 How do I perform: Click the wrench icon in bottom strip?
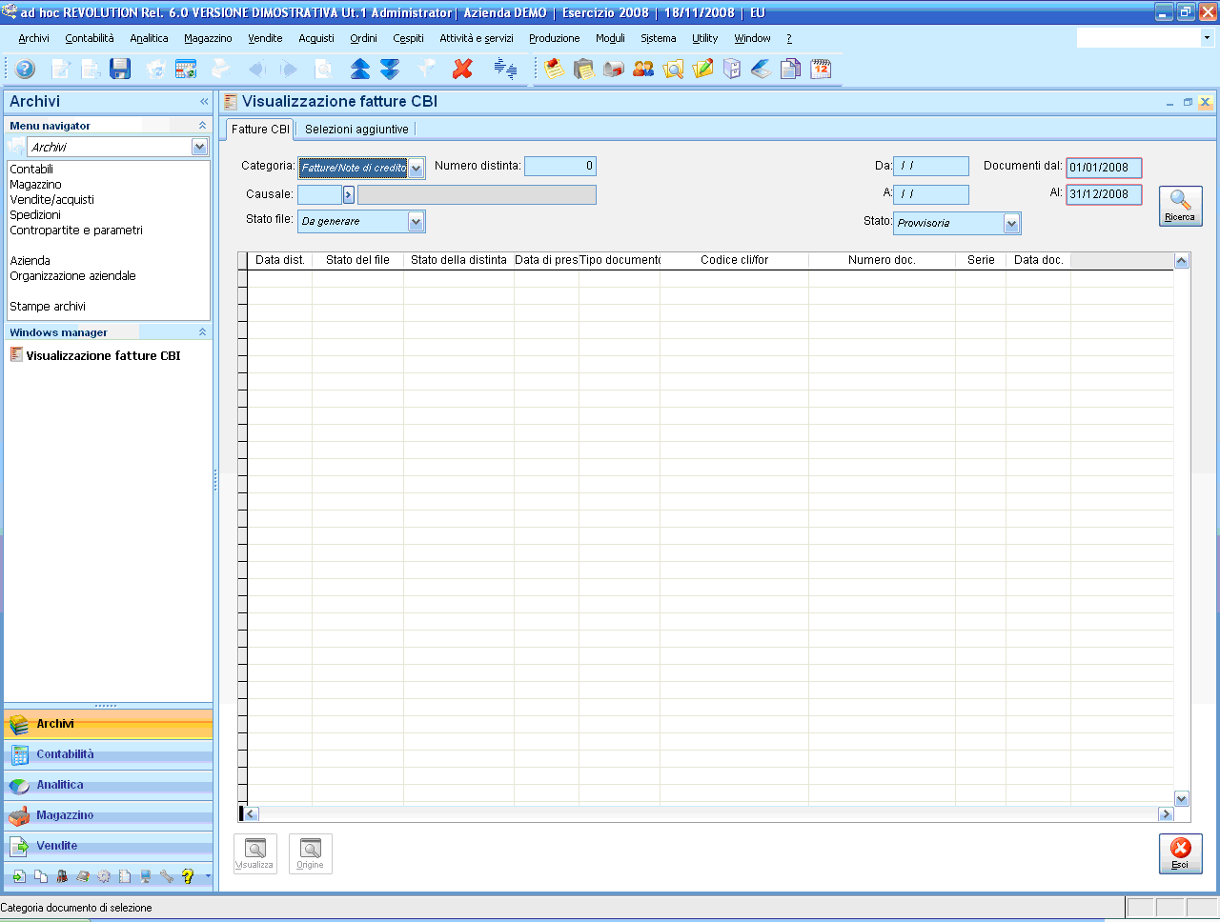tap(167, 876)
